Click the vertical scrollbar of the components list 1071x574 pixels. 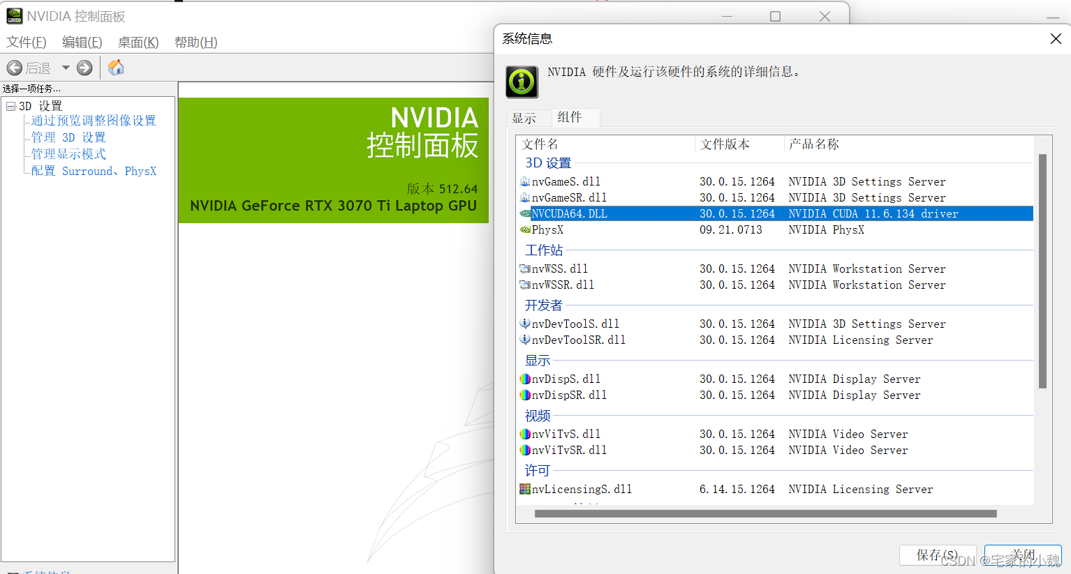point(1042,271)
